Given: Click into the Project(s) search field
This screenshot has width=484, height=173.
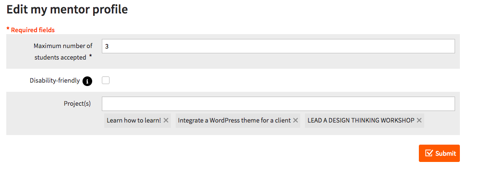Looking at the screenshot, I should click(x=278, y=104).
